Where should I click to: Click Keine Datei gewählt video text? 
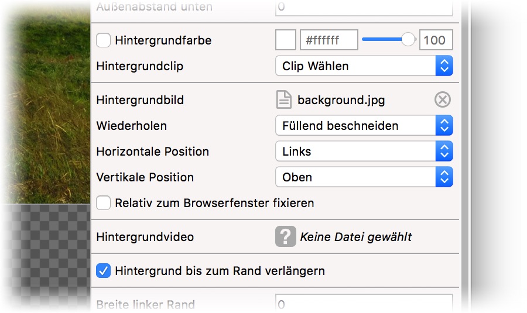click(x=356, y=237)
